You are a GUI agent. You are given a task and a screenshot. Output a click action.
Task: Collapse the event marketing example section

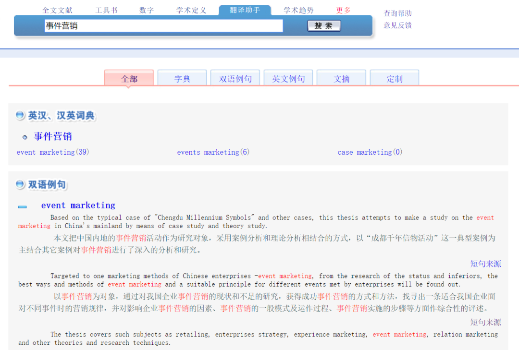23,207
